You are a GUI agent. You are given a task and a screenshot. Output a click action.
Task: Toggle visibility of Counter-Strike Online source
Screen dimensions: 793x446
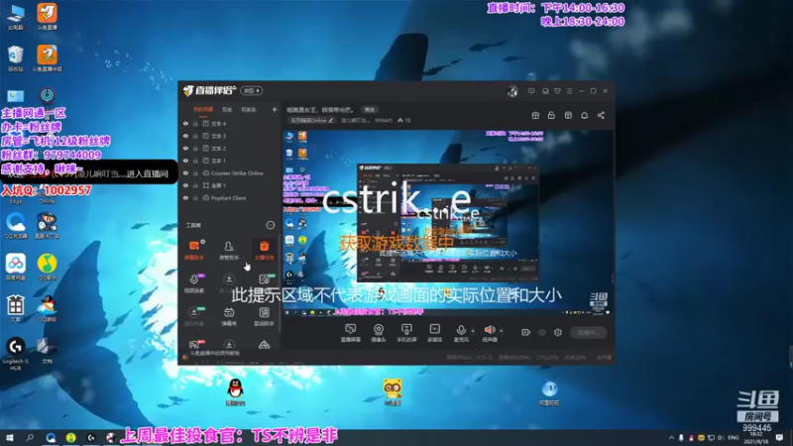[185, 172]
